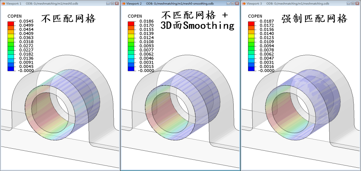This screenshot has width=361, height=171.
Task: Click the legend value 0.0363
Action: tap(26, 38)
